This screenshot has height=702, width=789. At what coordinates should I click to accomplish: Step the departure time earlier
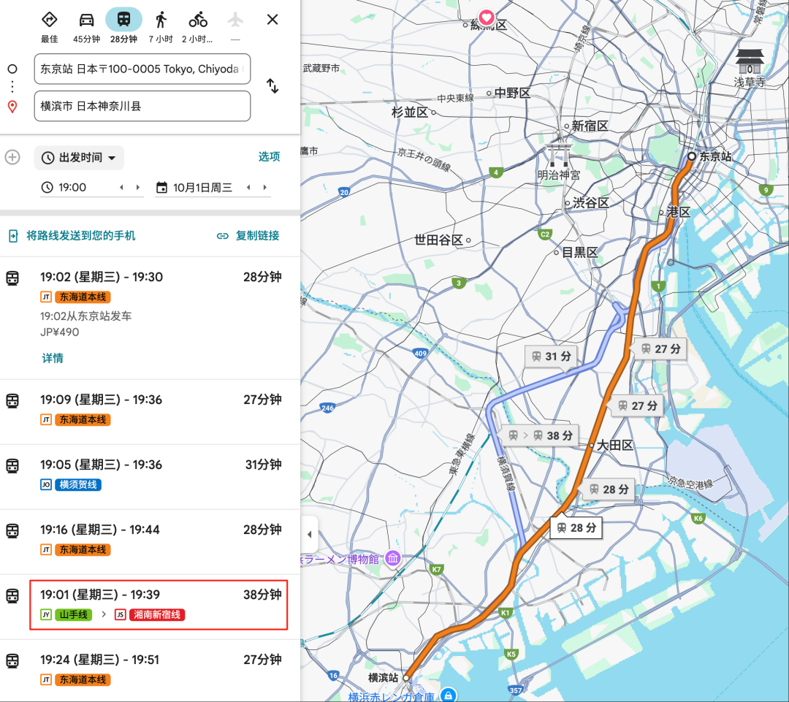[121, 187]
